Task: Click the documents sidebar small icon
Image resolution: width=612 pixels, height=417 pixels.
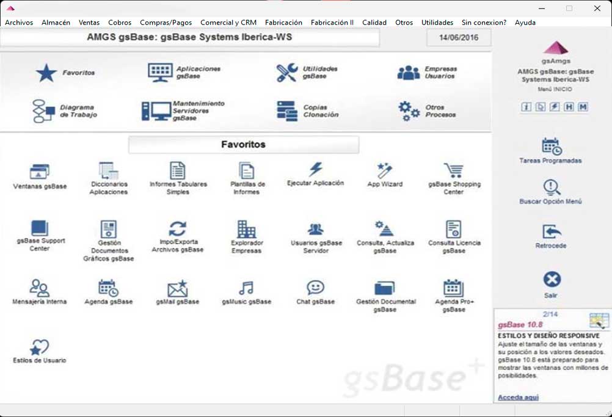Action: point(541,106)
